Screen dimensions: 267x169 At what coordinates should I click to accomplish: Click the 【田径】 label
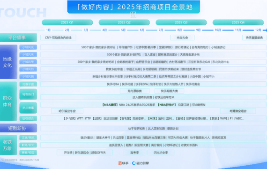click(180, 118)
